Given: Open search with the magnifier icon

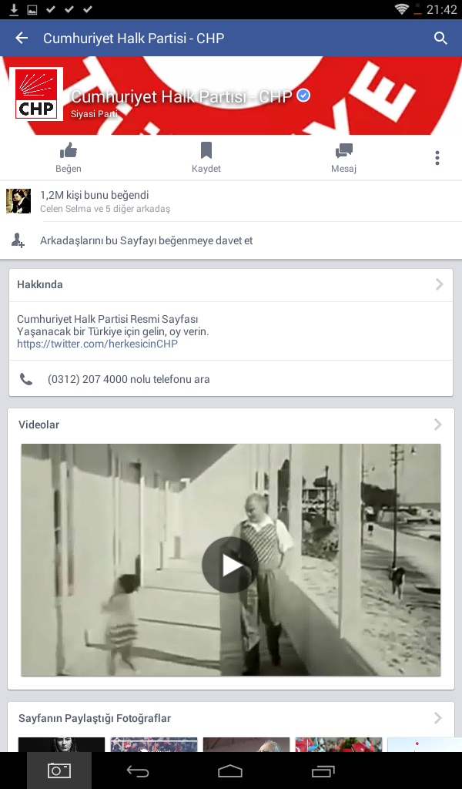Looking at the screenshot, I should pyautogui.click(x=441, y=39).
